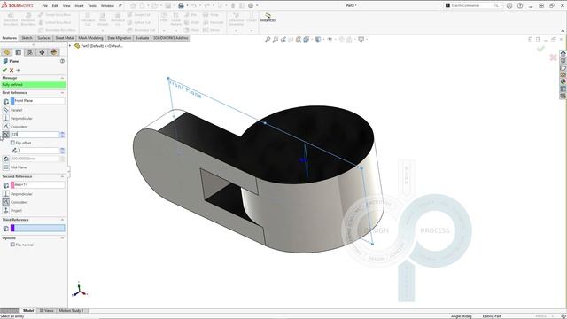Adjust the angle value spinner arrows
The height and width of the screenshot is (319, 567).
(62, 135)
